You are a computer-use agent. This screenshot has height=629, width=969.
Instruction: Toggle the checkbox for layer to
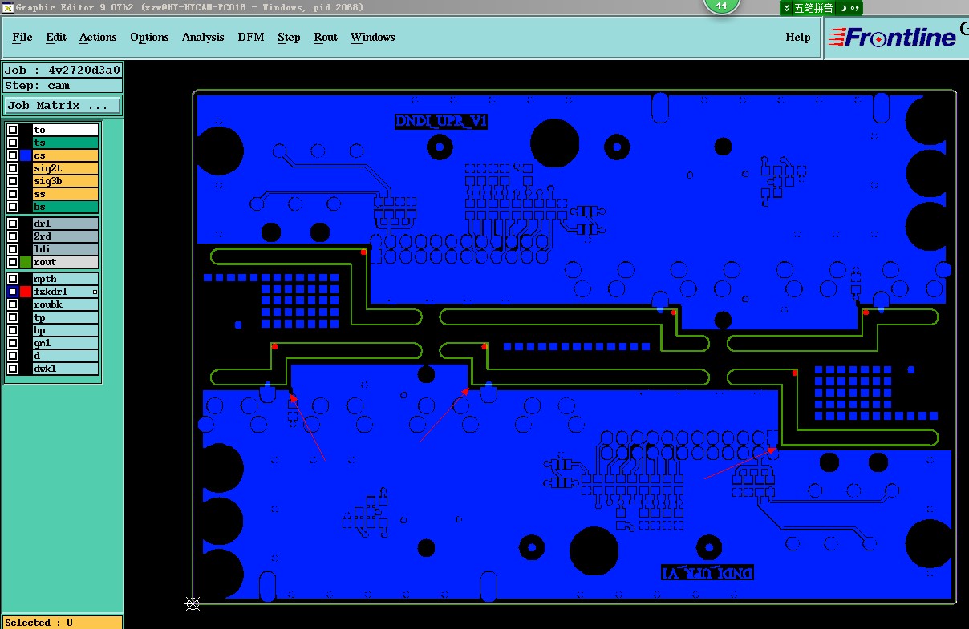pyautogui.click(x=13, y=130)
